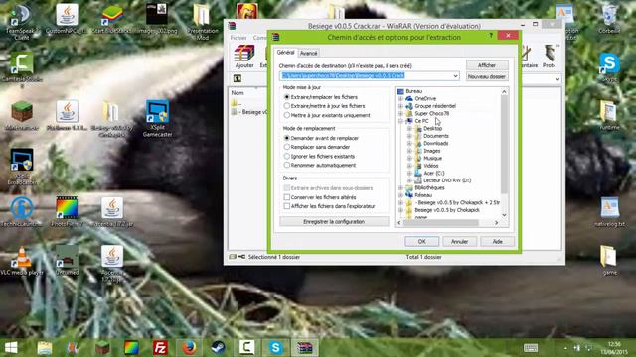
Task: Switch to the Avancé tab
Action: click(x=308, y=53)
